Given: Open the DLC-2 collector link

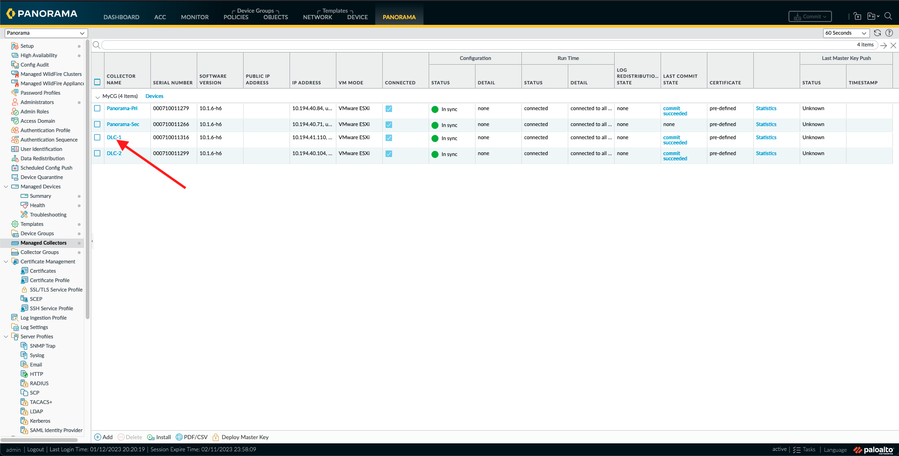Looking at the screenshot, I should [x=114, y=153].
